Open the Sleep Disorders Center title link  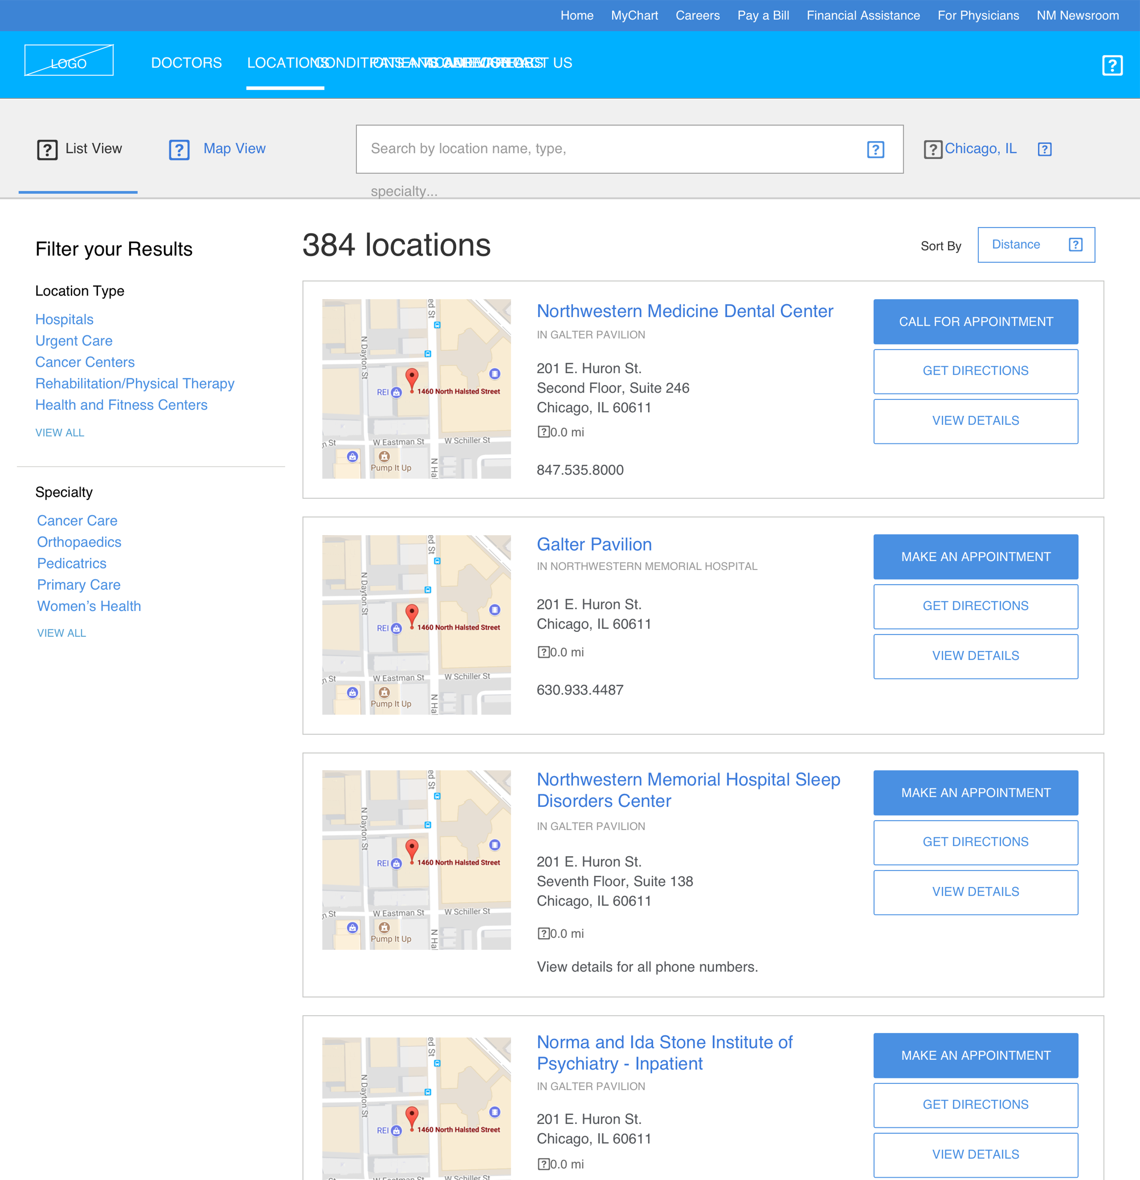pyautogui.click(x=688, y=790)
